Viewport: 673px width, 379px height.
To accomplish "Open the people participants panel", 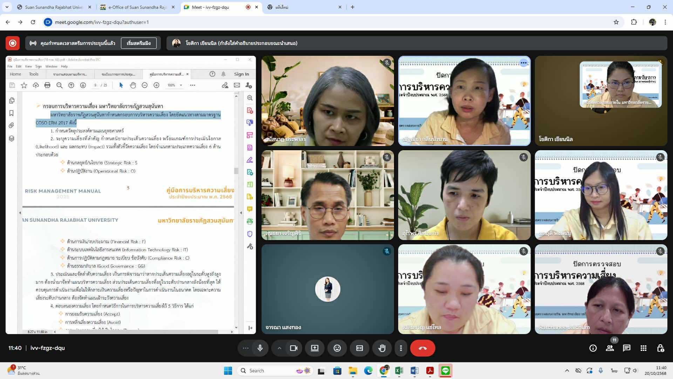I will [610, 348].
